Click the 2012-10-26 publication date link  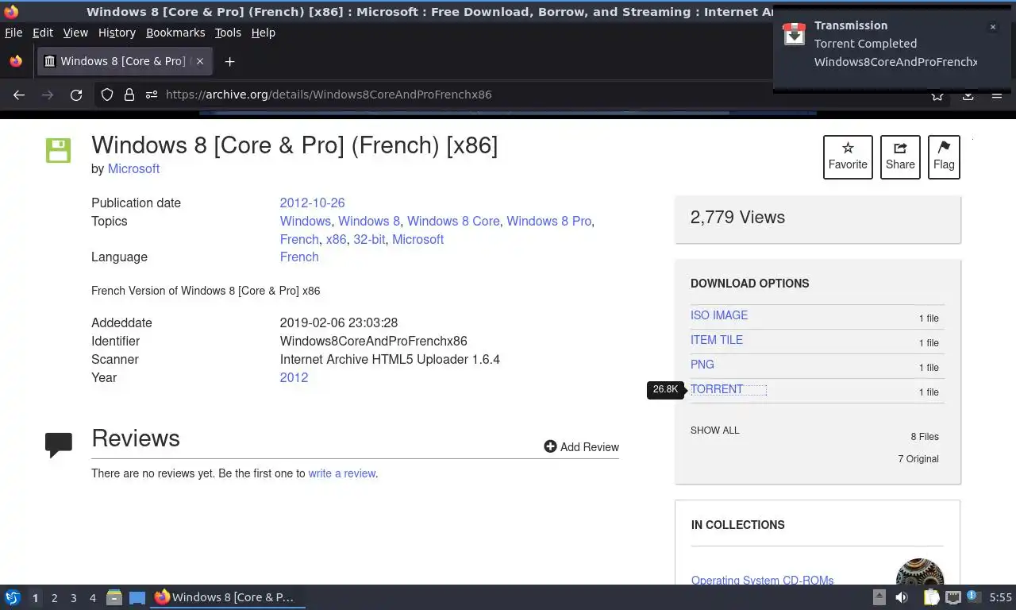(312, 203)
